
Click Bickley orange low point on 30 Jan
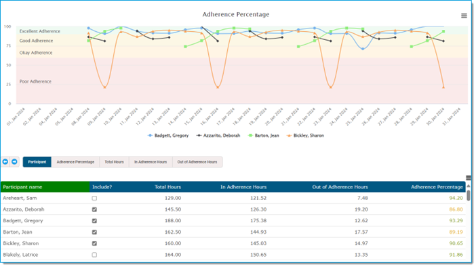pos(443,87)
